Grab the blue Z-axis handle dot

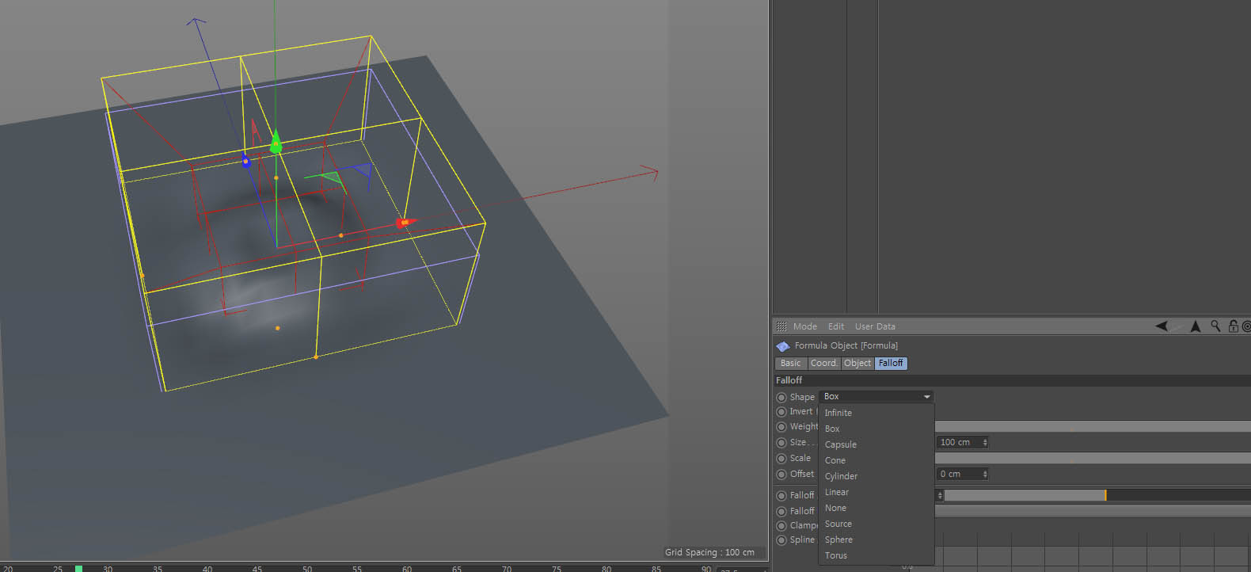click(246, 162)
